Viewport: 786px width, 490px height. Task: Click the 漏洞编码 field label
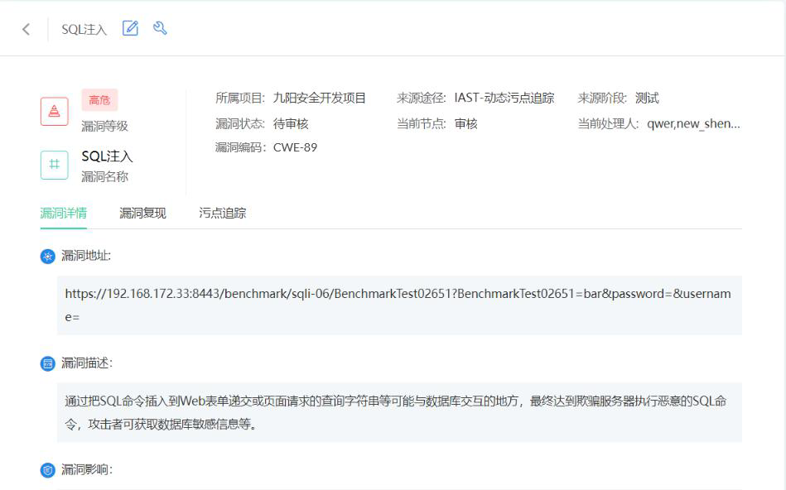[240, 147]
